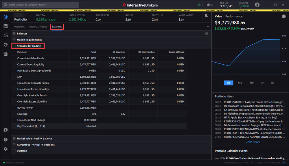Screen dimensions: 289x166
Task: Open the IBM pulls HSR notification headline
Action: (x=254, y=110)
